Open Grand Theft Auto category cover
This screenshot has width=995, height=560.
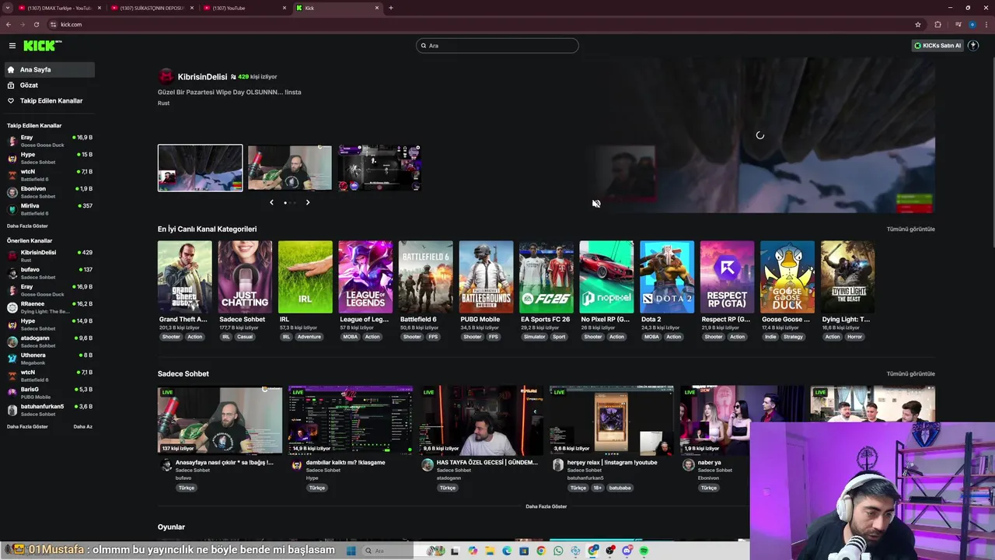184,277
